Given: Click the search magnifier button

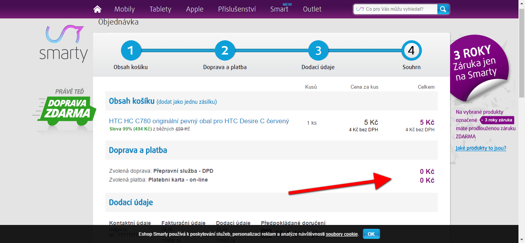Looking at the screenshot, I should coord(443,9).
